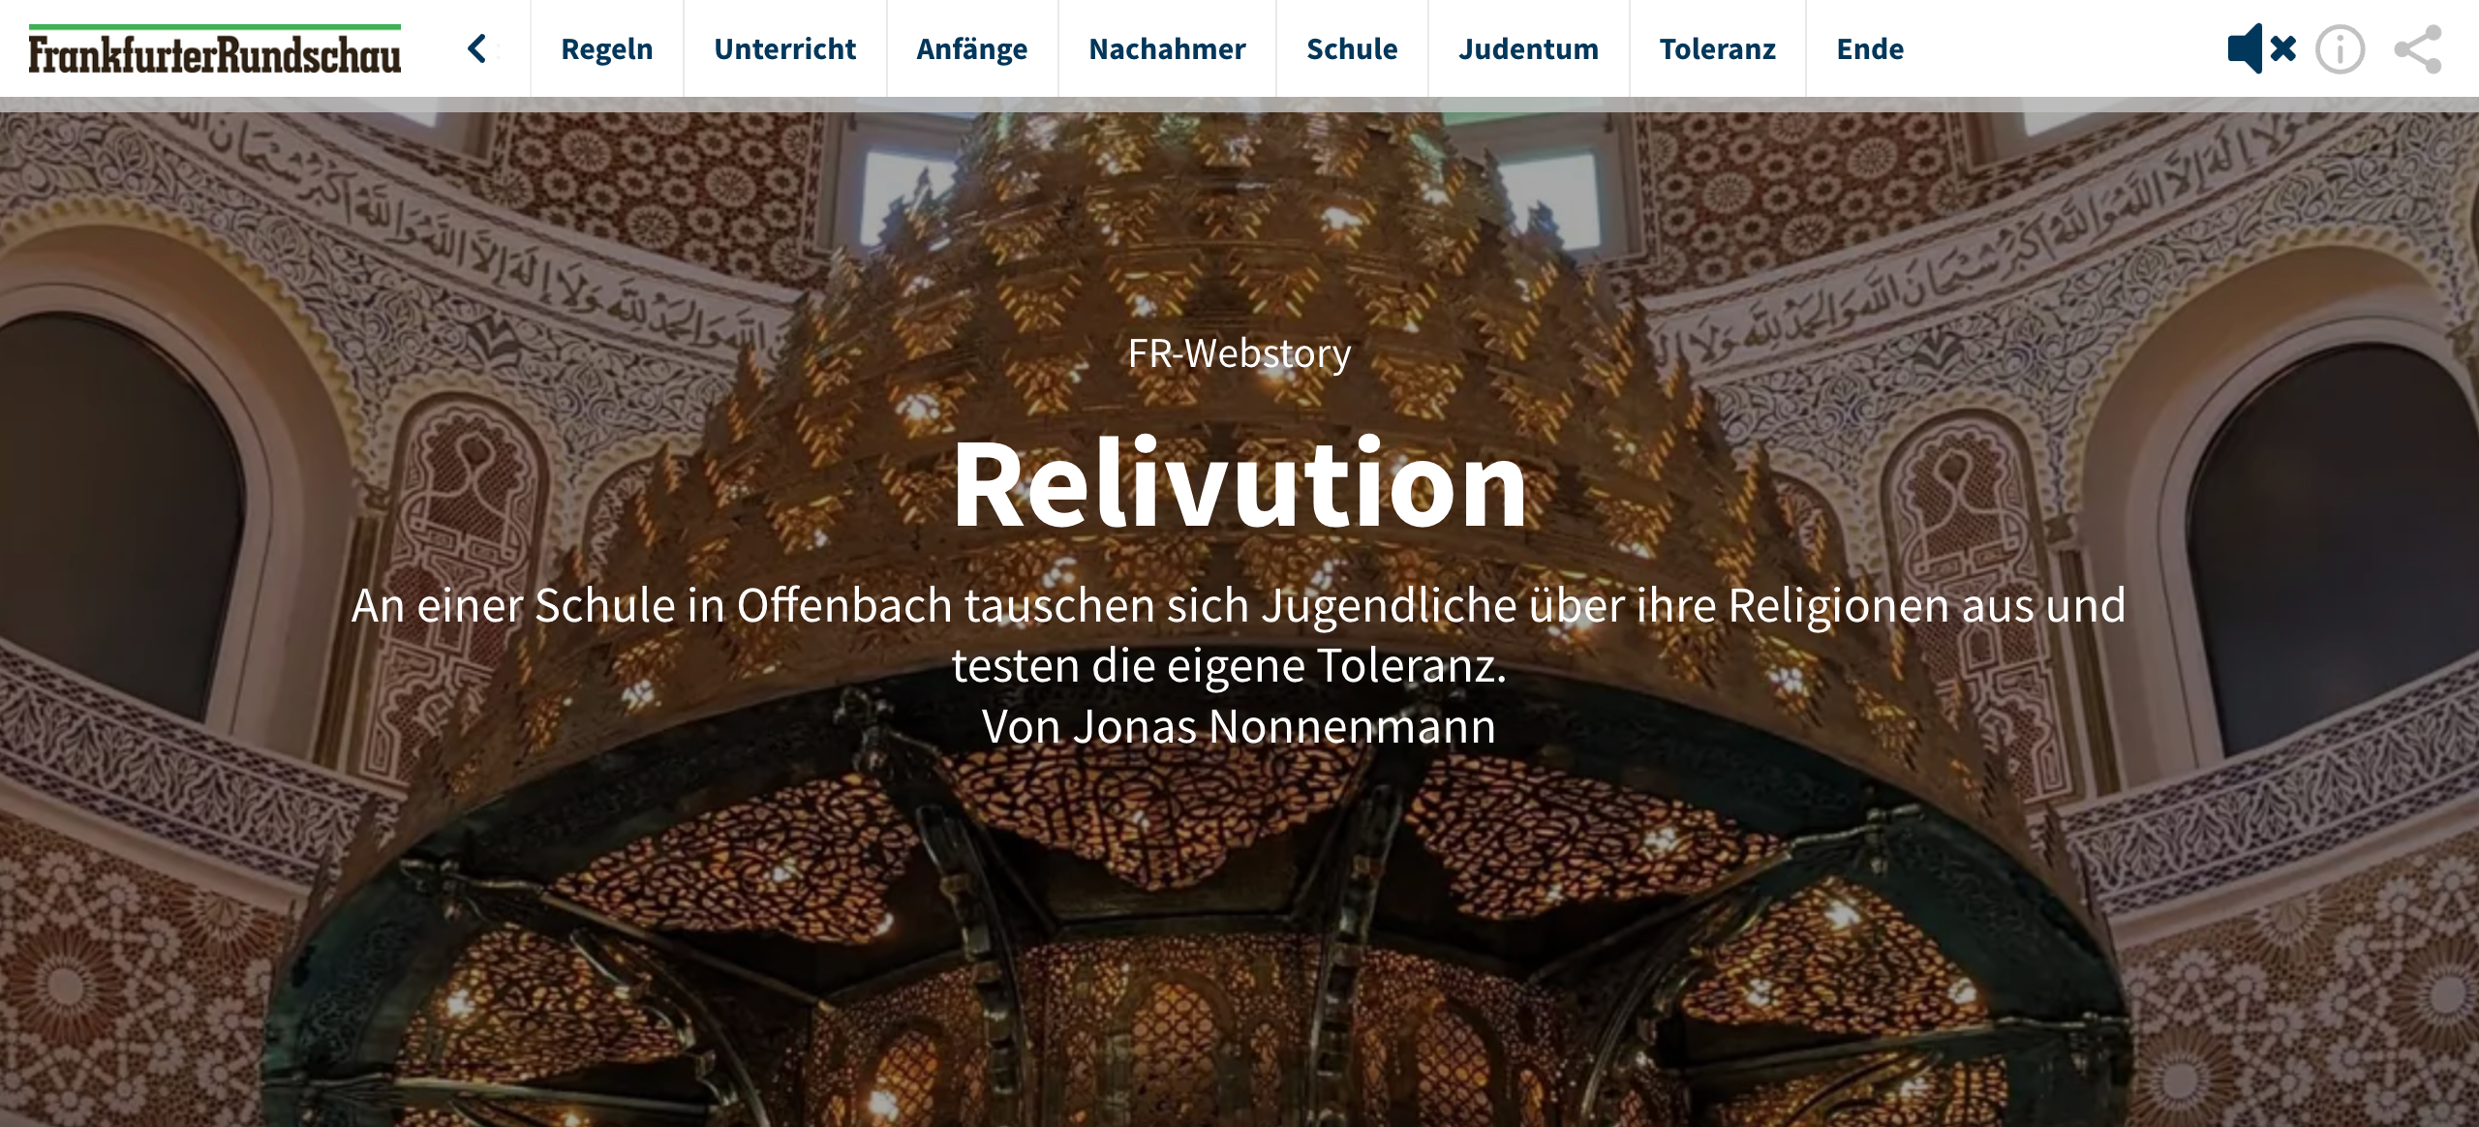Open the Regeln chapter
The height and width of the screenshot is (1127, 2479).
click(607, 48)
